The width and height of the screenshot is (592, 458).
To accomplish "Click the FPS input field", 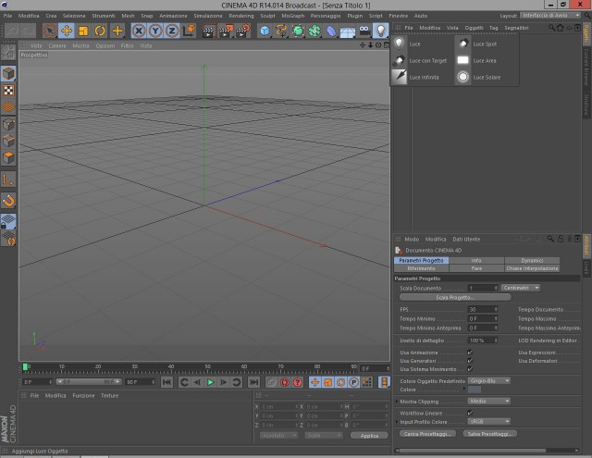I will (483, 309).
